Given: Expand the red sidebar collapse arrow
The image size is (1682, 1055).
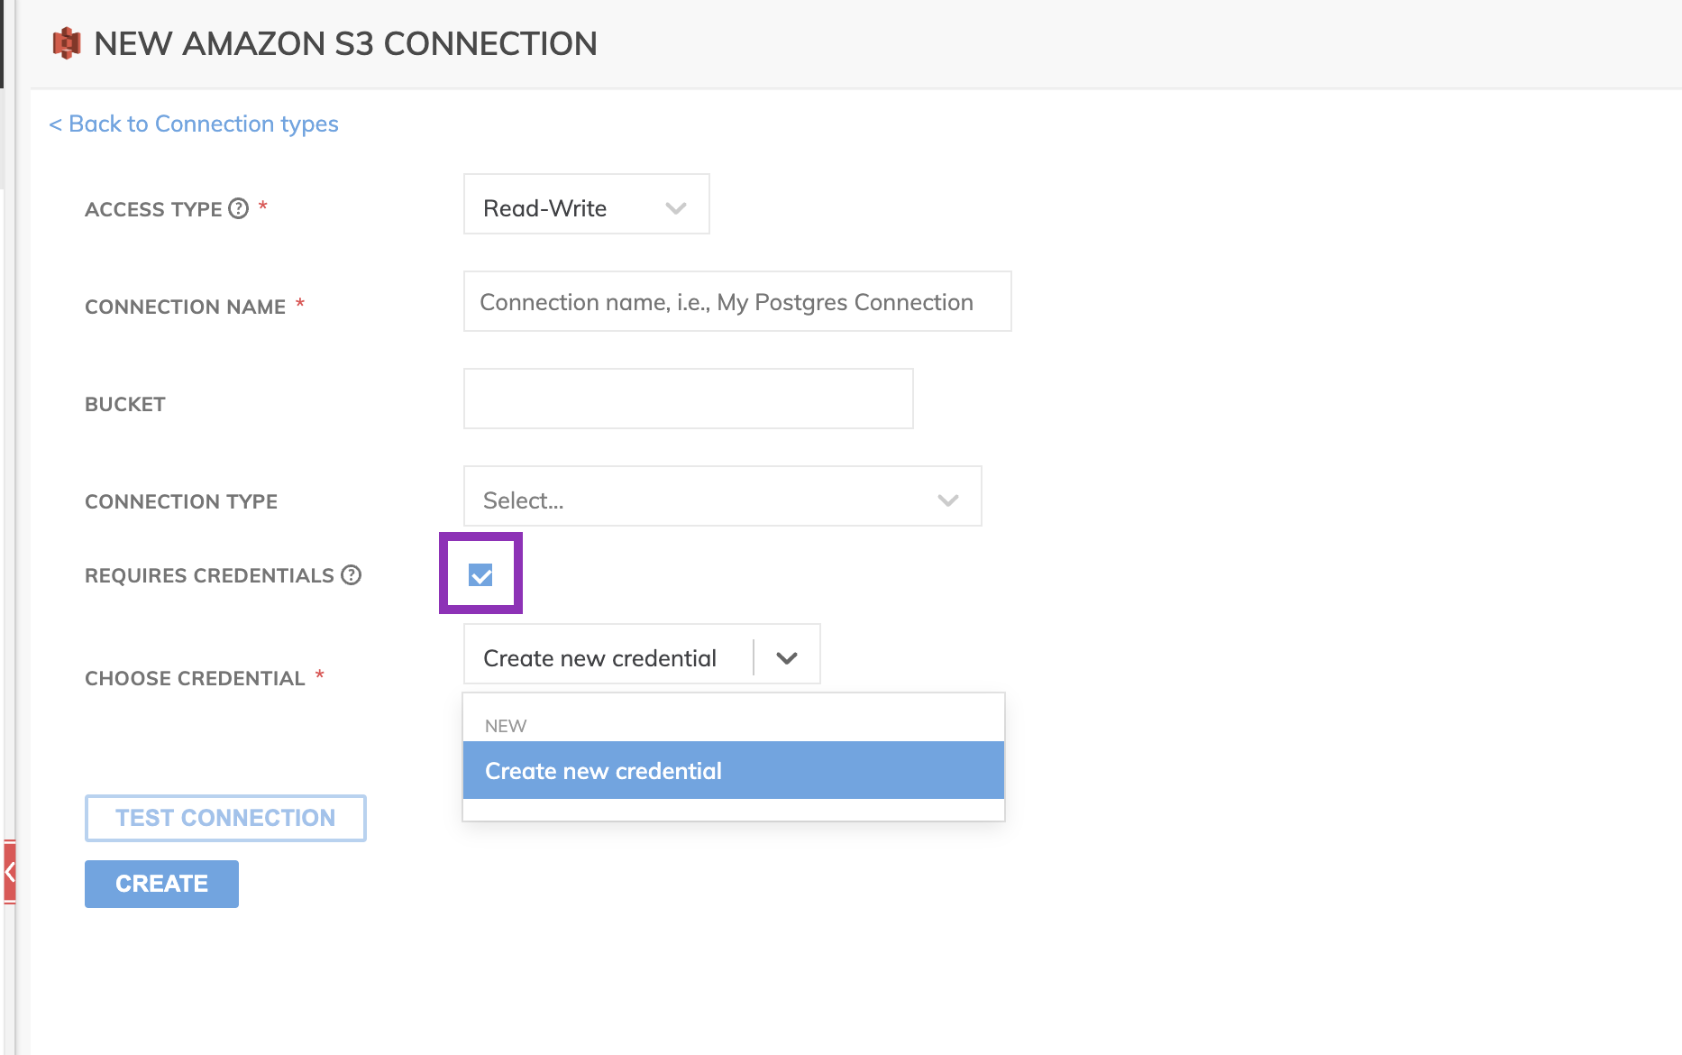Looking at the screenshot, I should pos(9,871).
